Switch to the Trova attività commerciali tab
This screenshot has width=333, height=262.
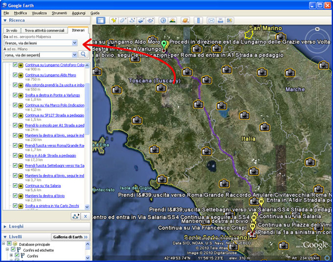44,30
